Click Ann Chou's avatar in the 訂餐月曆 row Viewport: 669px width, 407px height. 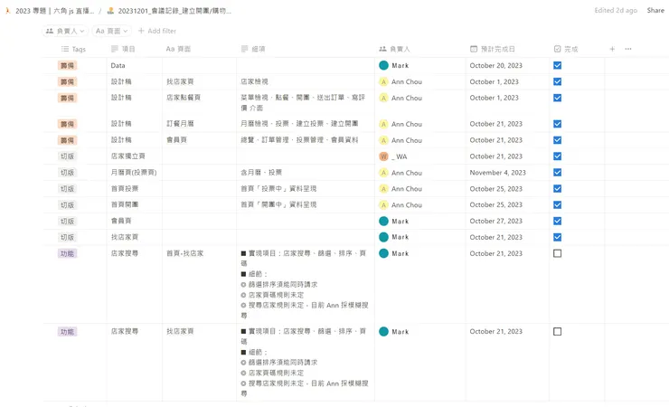(383, 124)
